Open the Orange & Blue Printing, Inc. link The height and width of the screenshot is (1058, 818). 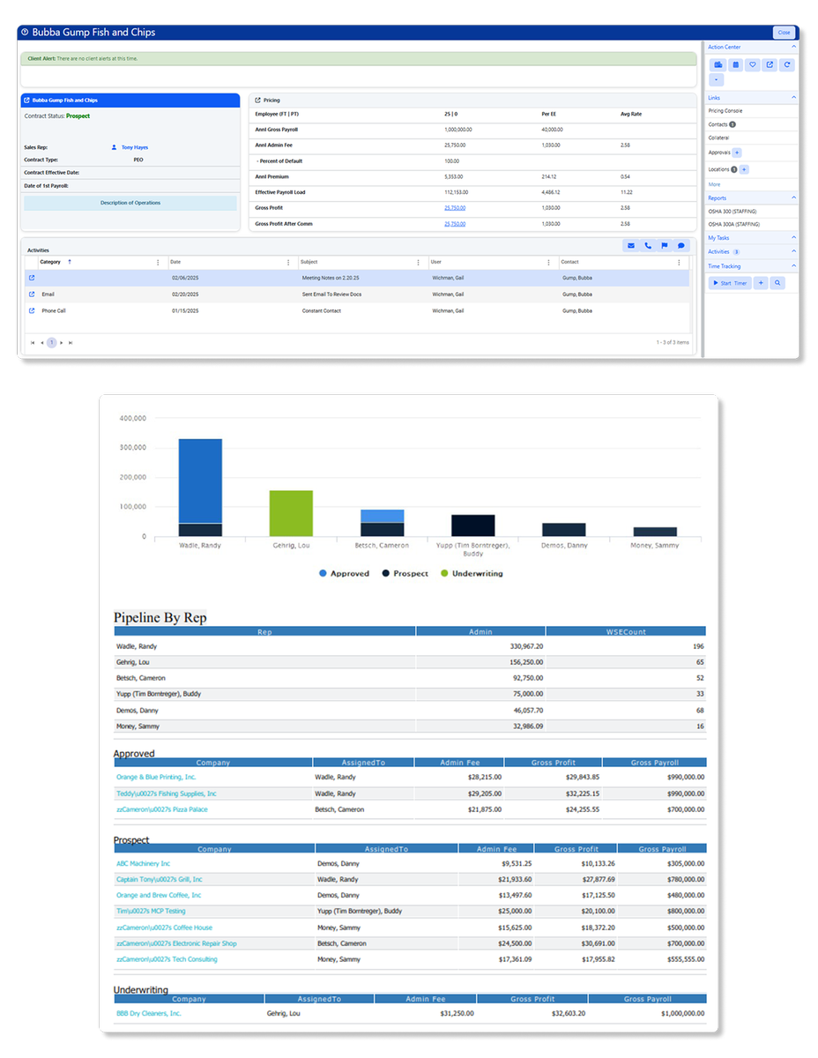coord(157,776)
